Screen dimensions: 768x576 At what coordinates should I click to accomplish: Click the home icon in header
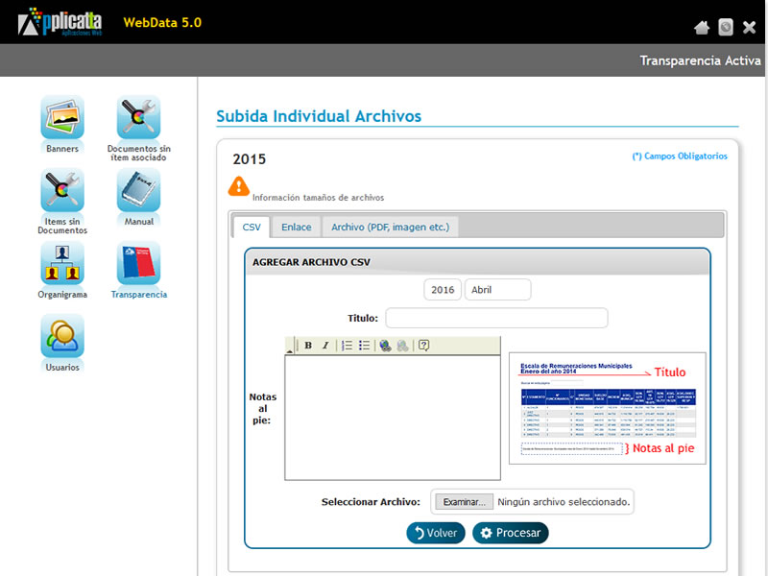click(702, 28)
